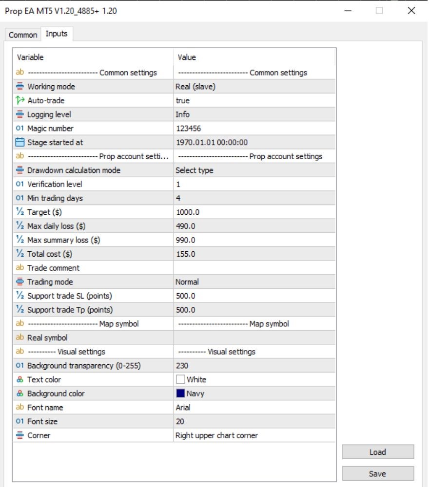Click the enum icon beside Corner

pos(20,435)
